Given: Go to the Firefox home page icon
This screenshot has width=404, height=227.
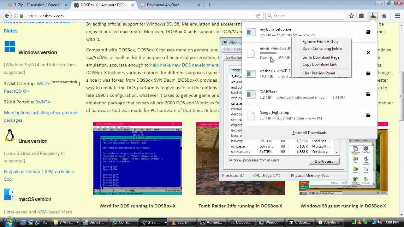Looking at the screenshot, I should click(x=384, y=16).
